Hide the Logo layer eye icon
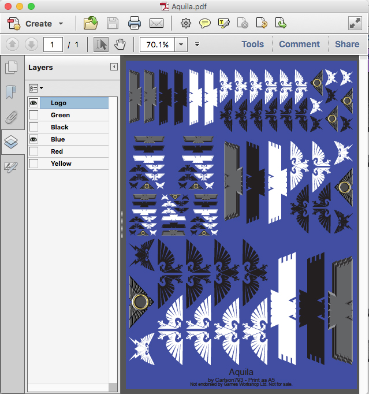Image resolution: width=369 pixels, height=394 pixels. pyautogui.click(x=33, y=103)
